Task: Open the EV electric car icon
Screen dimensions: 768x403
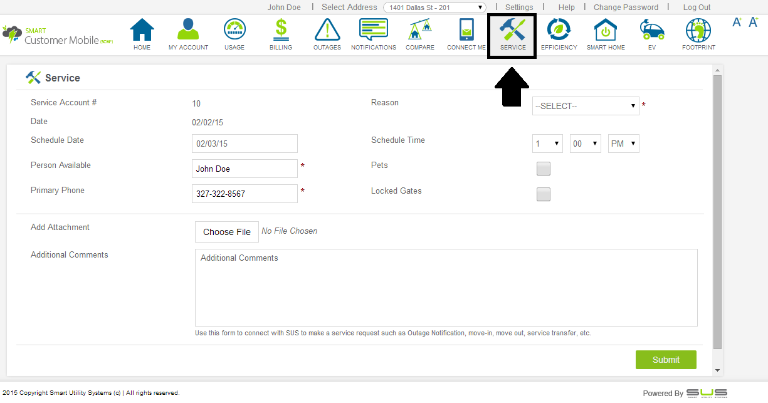Action: (652, 30)
